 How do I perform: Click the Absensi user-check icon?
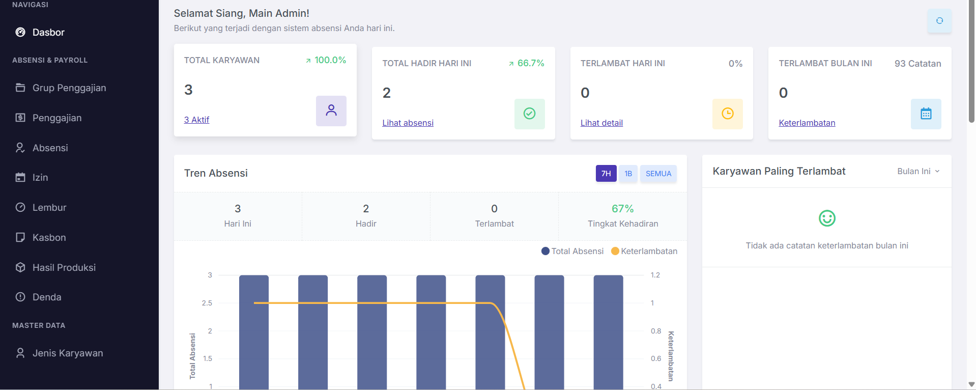pyautogui.click(x=20, y=148)
